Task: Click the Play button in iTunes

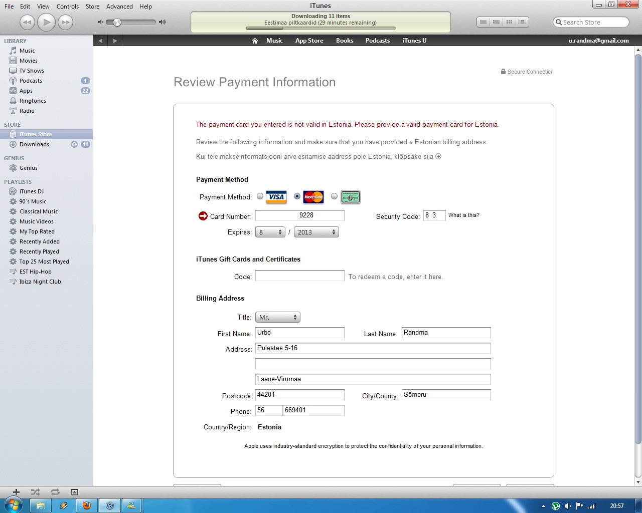Action: [46, 22]
